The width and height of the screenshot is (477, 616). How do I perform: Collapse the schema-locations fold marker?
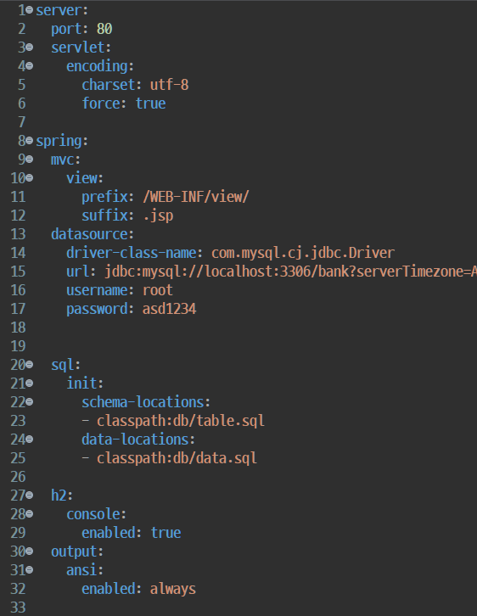click(29, 402)
